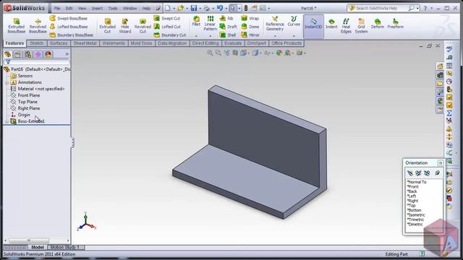The width and height of the screenshot is (463, 260).
Task: Show more manager tabs with chevron
Action: [67, 54]
